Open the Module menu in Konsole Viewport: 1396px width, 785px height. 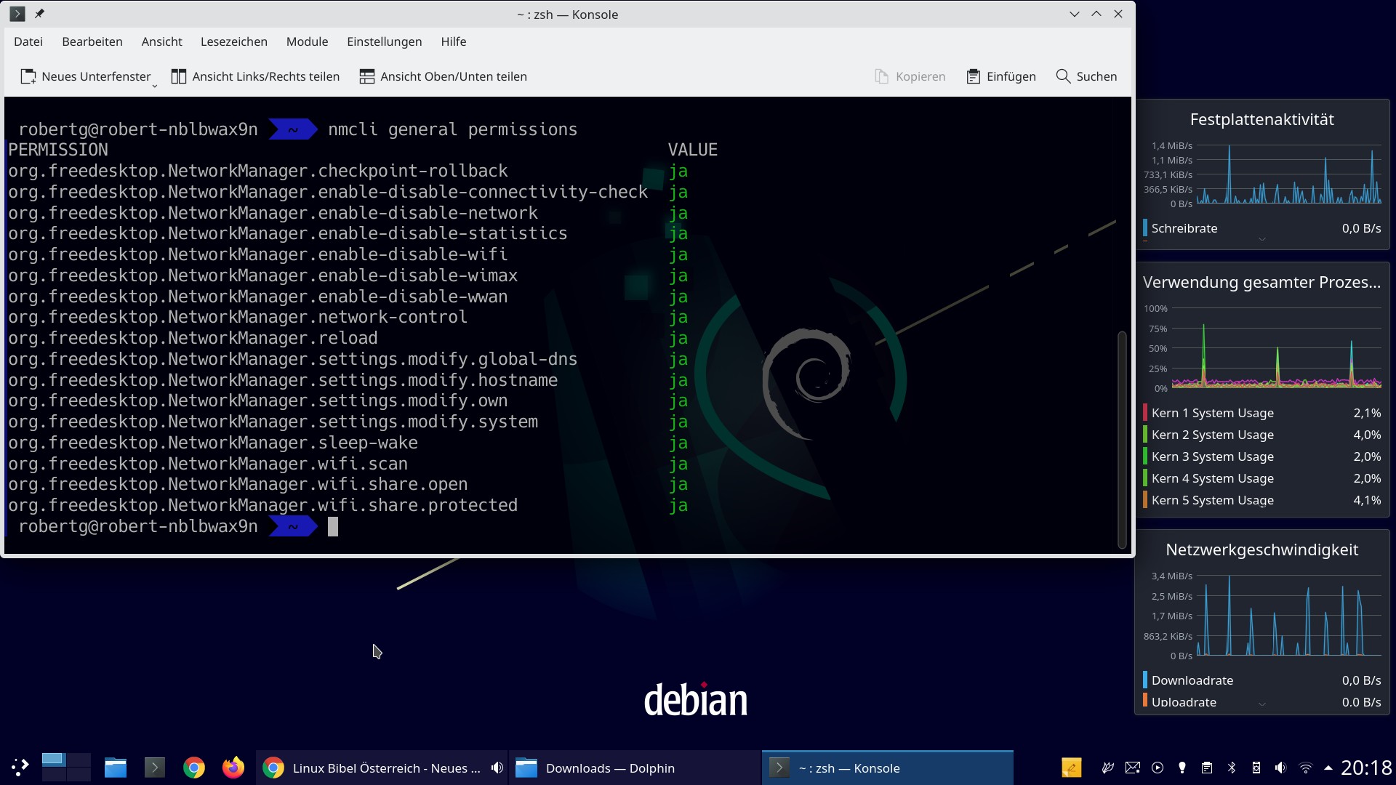pyautogui.click(x=306, y=41)
